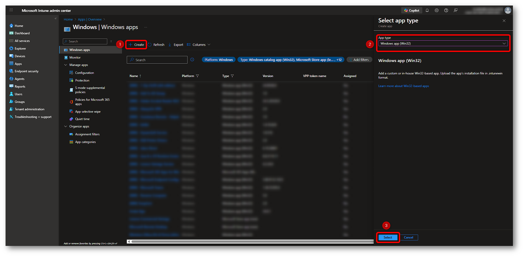
Task: Open the feedback icon in the header
Action: tap(456, 11)
